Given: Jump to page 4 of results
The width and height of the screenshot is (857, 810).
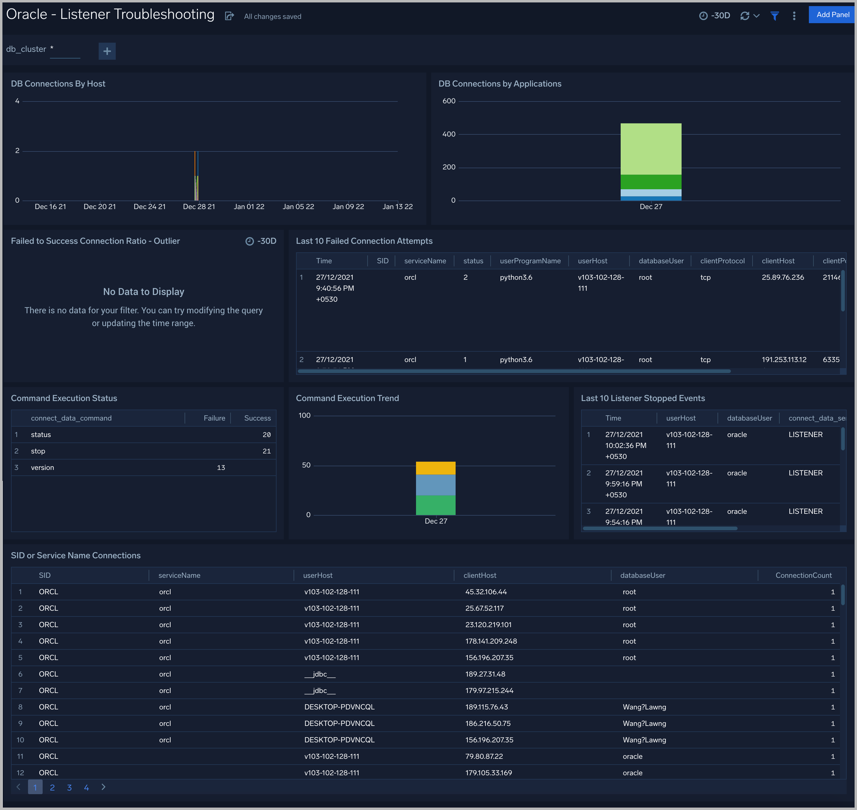Looking at the screenshot, I should pyautogui.click(x=86, y=787).
